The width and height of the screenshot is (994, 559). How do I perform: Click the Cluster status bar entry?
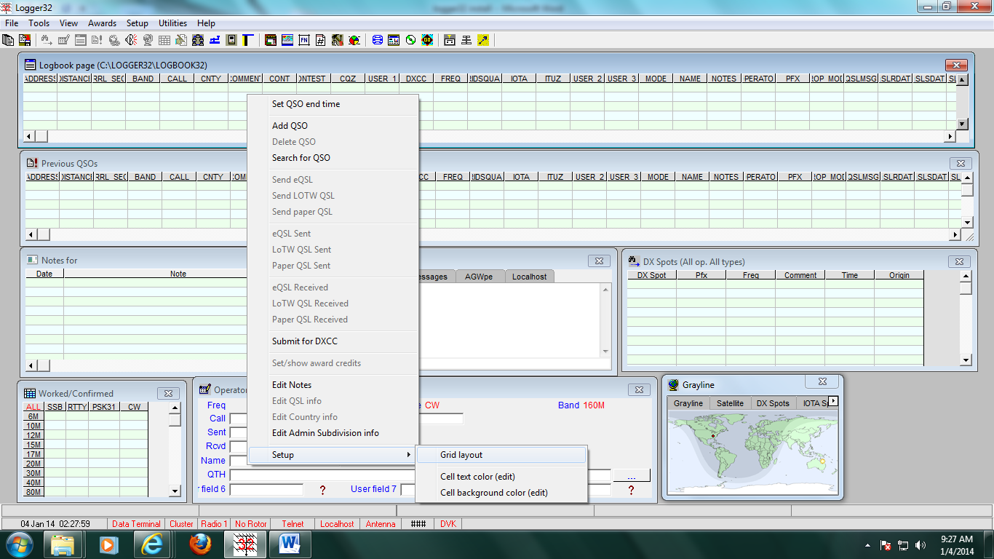[x=181, y=524]
